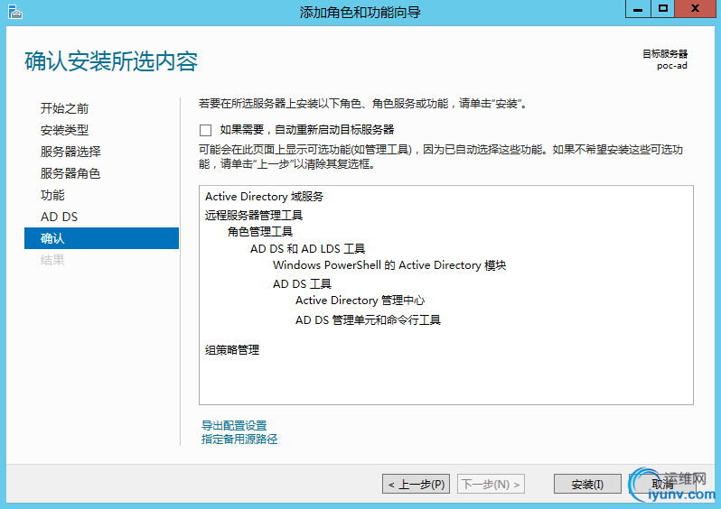721x509 pixels.
Task: Go to the 开始之前 step
Action: pos(64,108)
